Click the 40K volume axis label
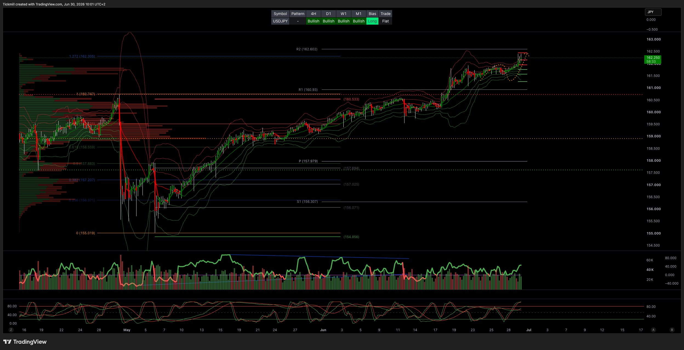 pos(650,270)
